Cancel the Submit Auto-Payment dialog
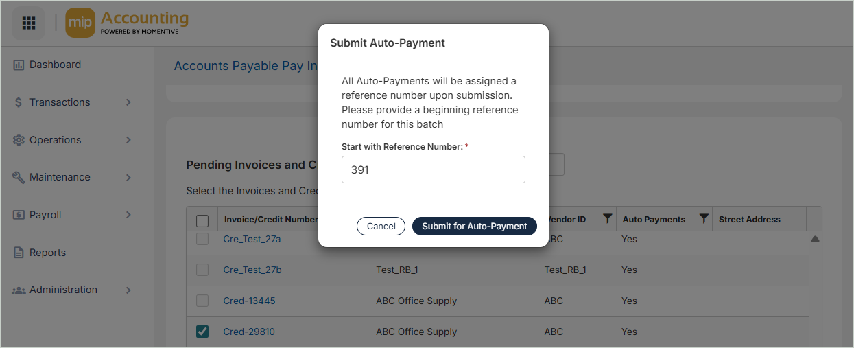854x348 pixels. [381, 226]
